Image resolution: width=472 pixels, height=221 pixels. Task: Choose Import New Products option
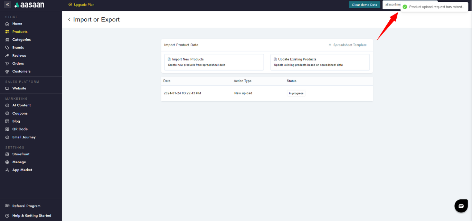coord(214,62)
